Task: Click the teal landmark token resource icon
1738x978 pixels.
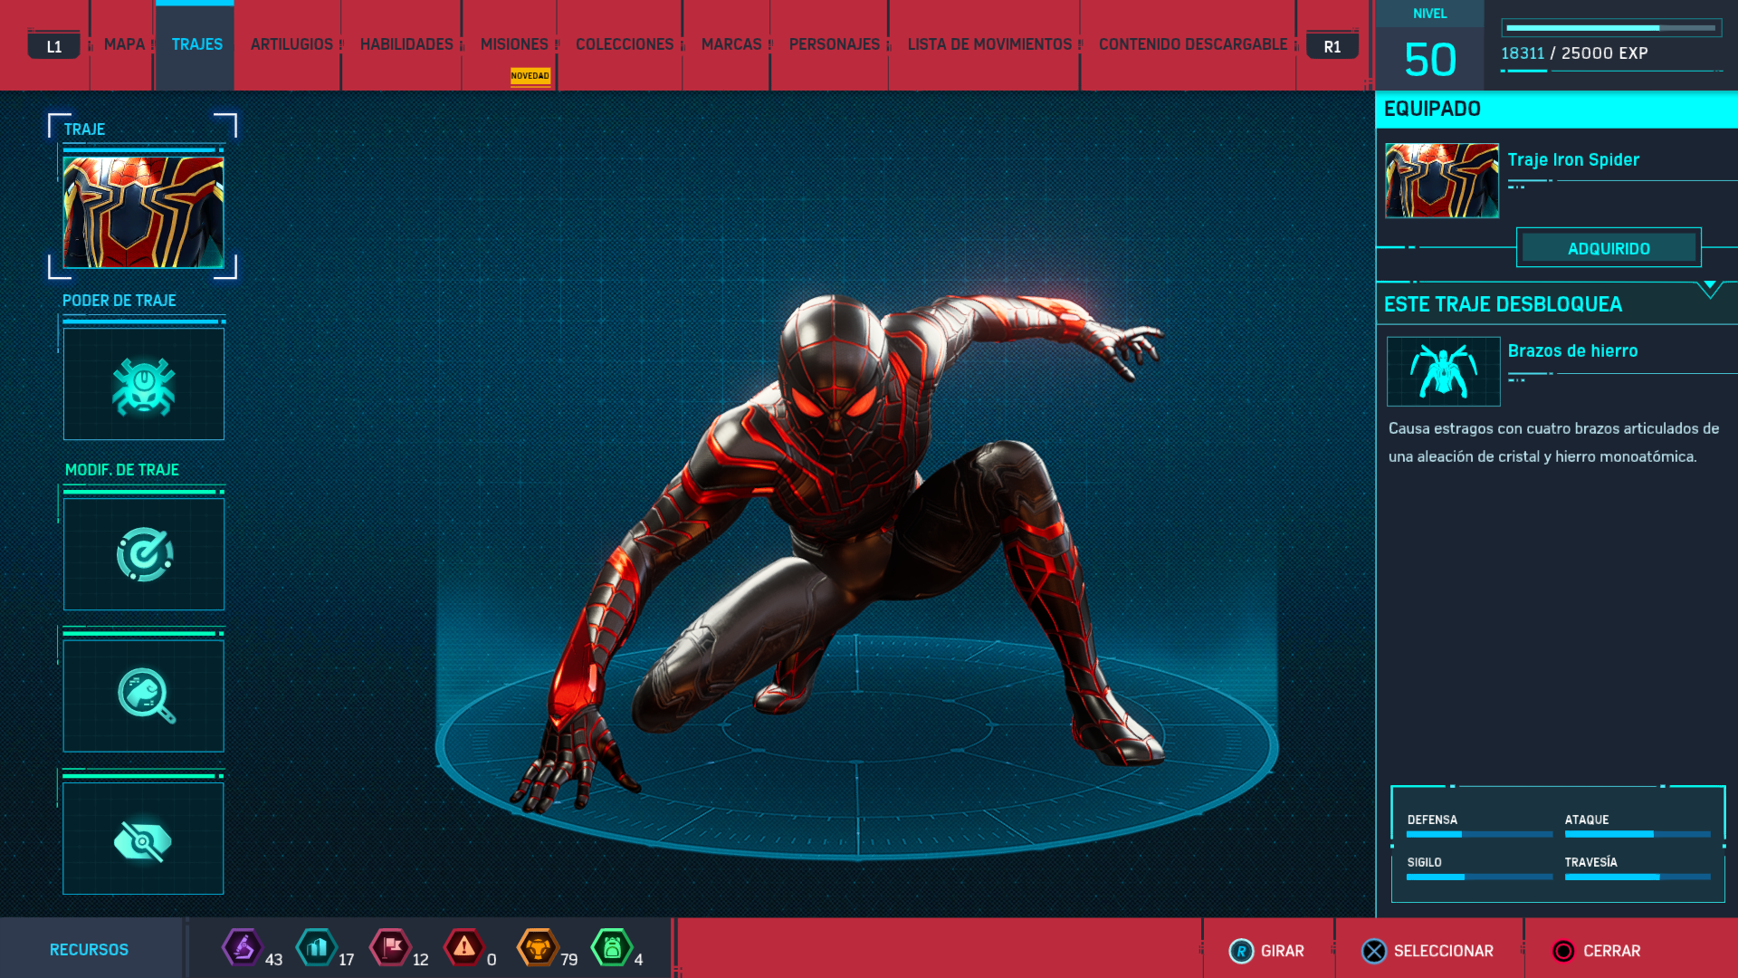Action: click(x=317, y=948)
